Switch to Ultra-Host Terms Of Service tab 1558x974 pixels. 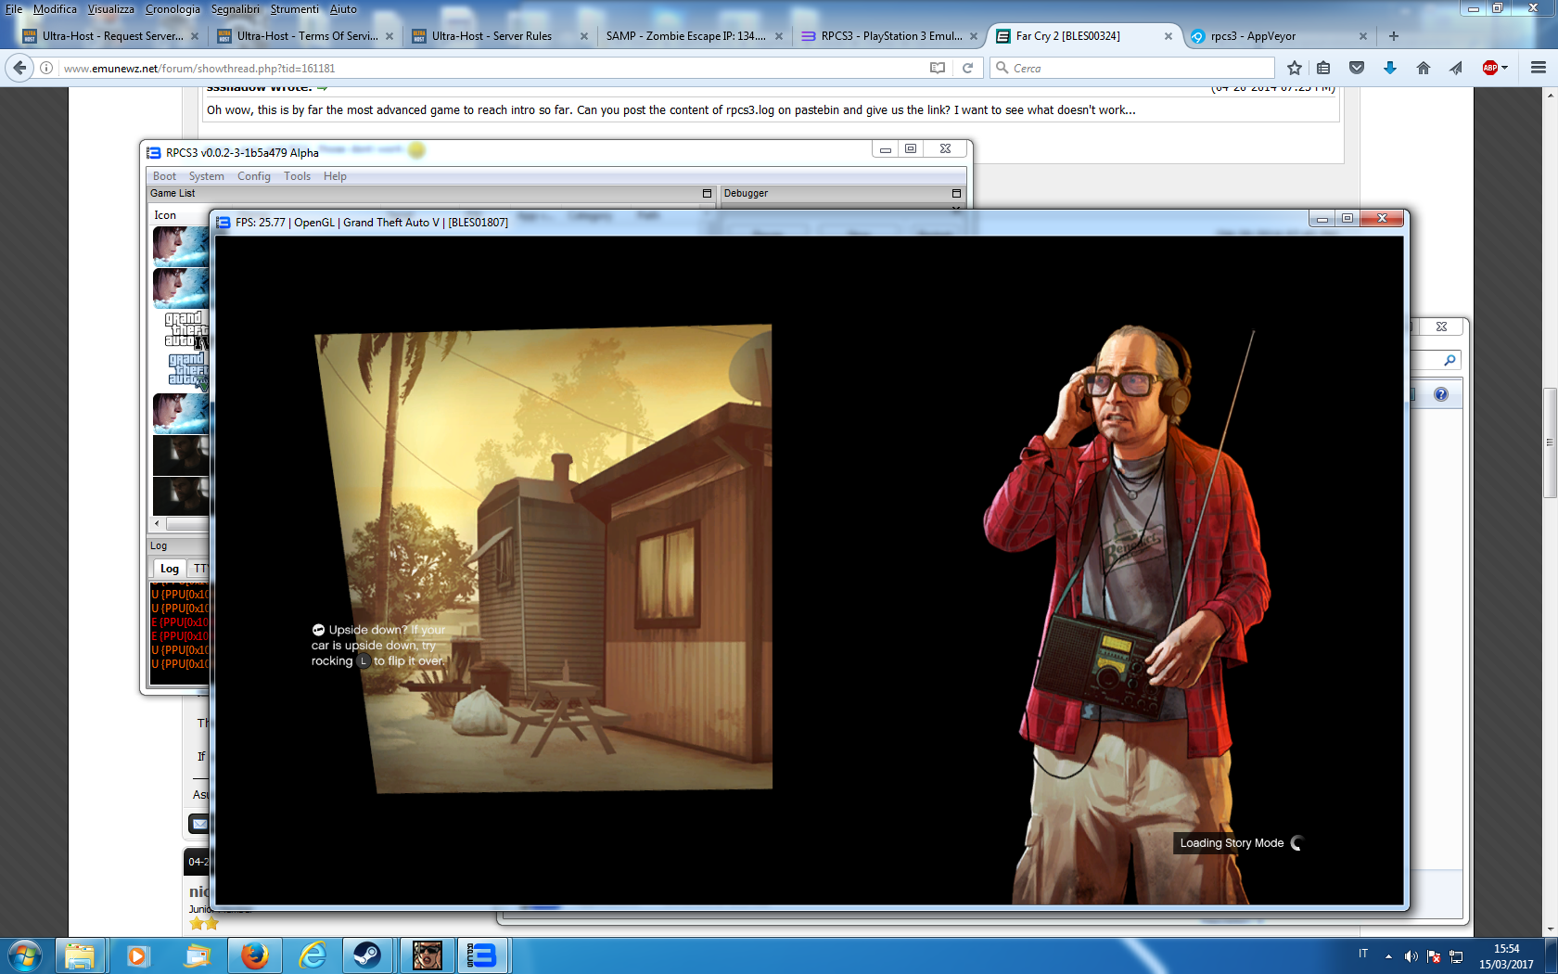305,36
